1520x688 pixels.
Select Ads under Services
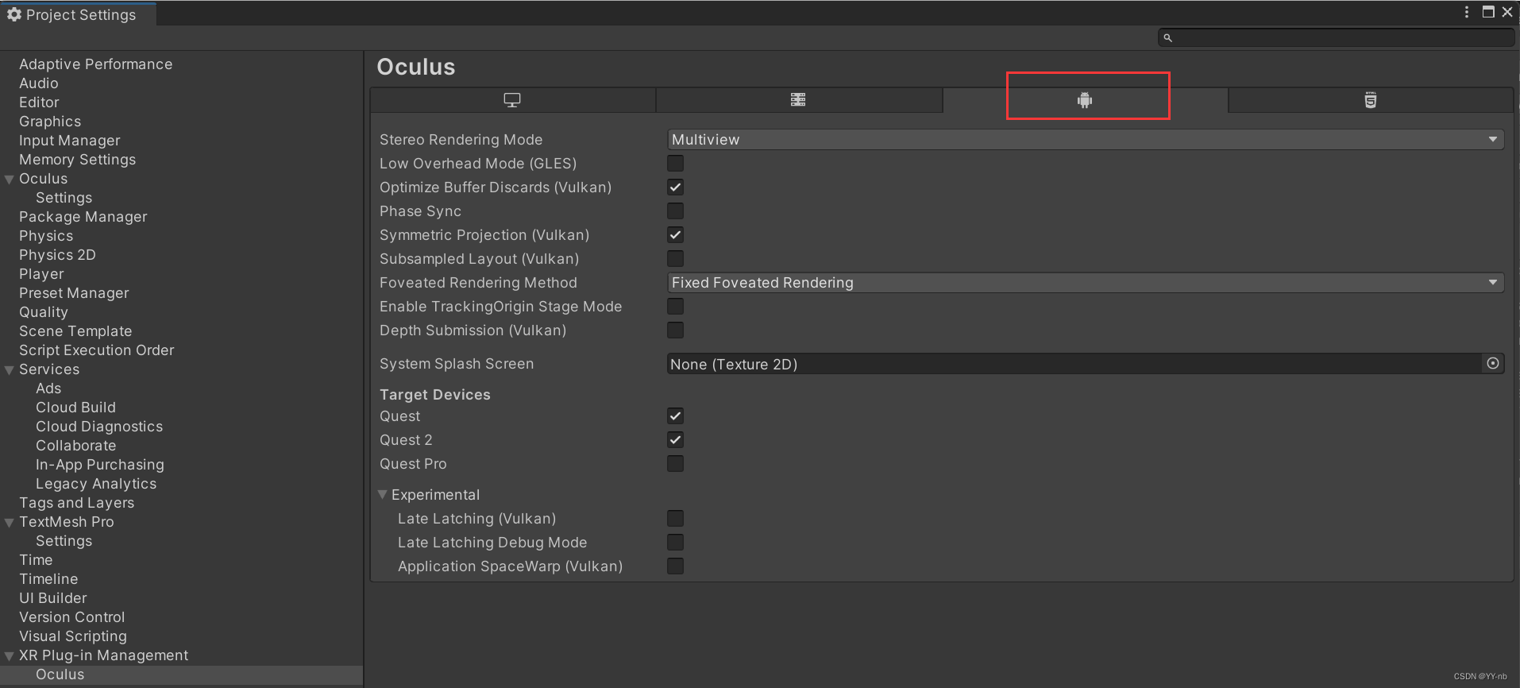(48, 388)
